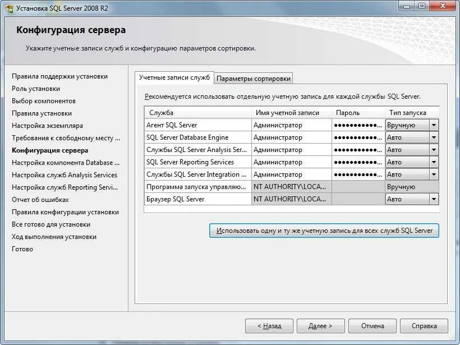Viewport: 460px width, 345px height.
Task: Cancel setup with Отмена button
Action: 372,326
